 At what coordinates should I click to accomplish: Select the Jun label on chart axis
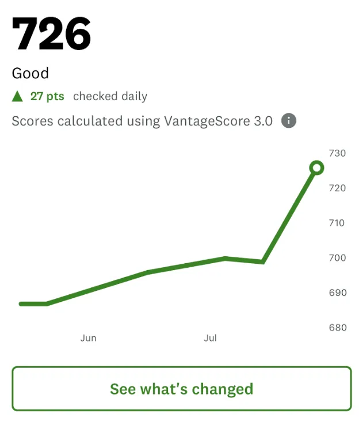pyautogui.click(x=89, y=338)
